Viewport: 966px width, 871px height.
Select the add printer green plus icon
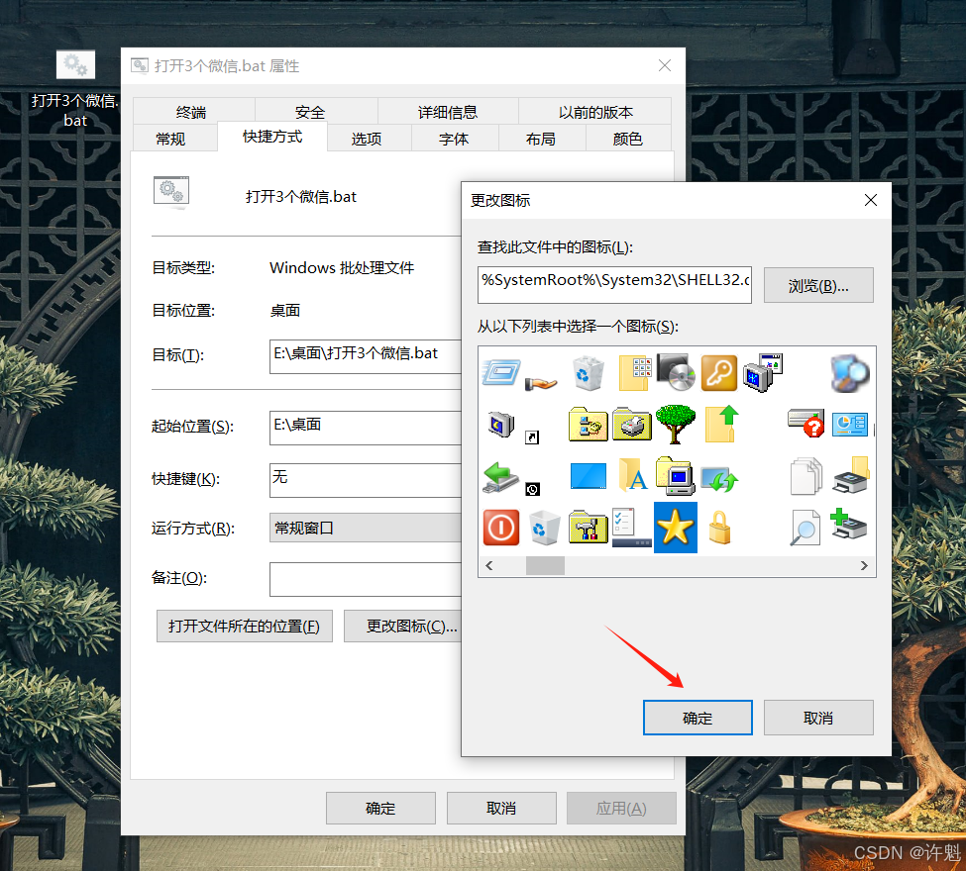(x=848, y=525)
